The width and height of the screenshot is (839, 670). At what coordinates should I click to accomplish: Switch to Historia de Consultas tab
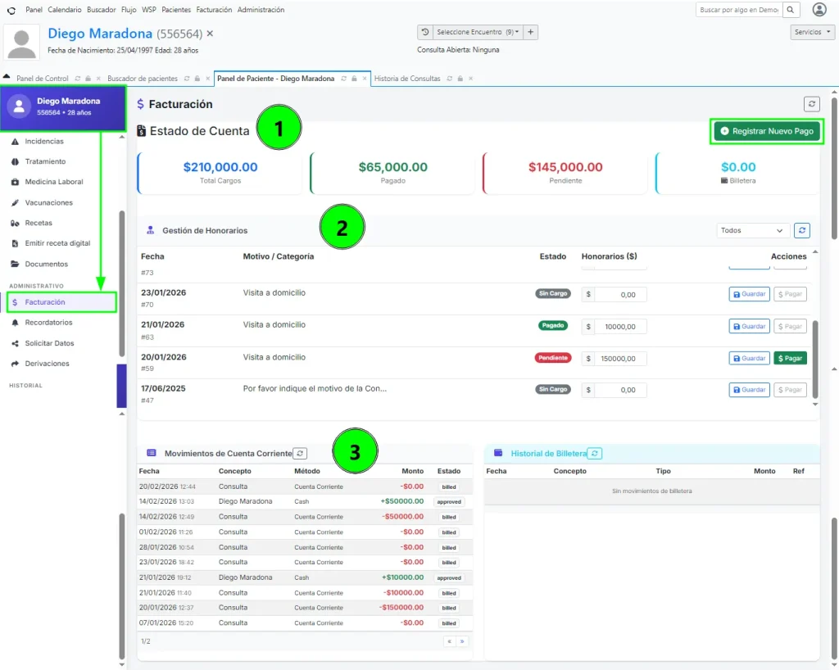(x=407, y=79)
